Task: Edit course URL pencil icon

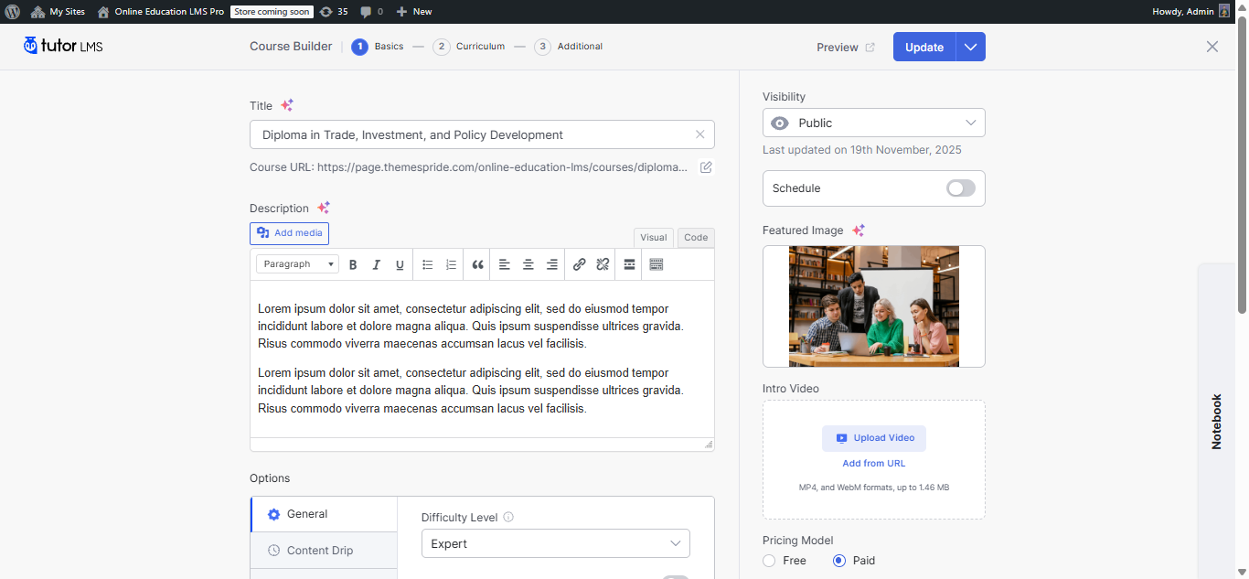Action: point(706,167)
